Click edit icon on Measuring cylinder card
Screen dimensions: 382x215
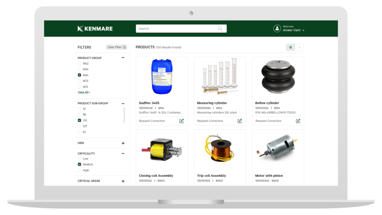coord(240,121)
